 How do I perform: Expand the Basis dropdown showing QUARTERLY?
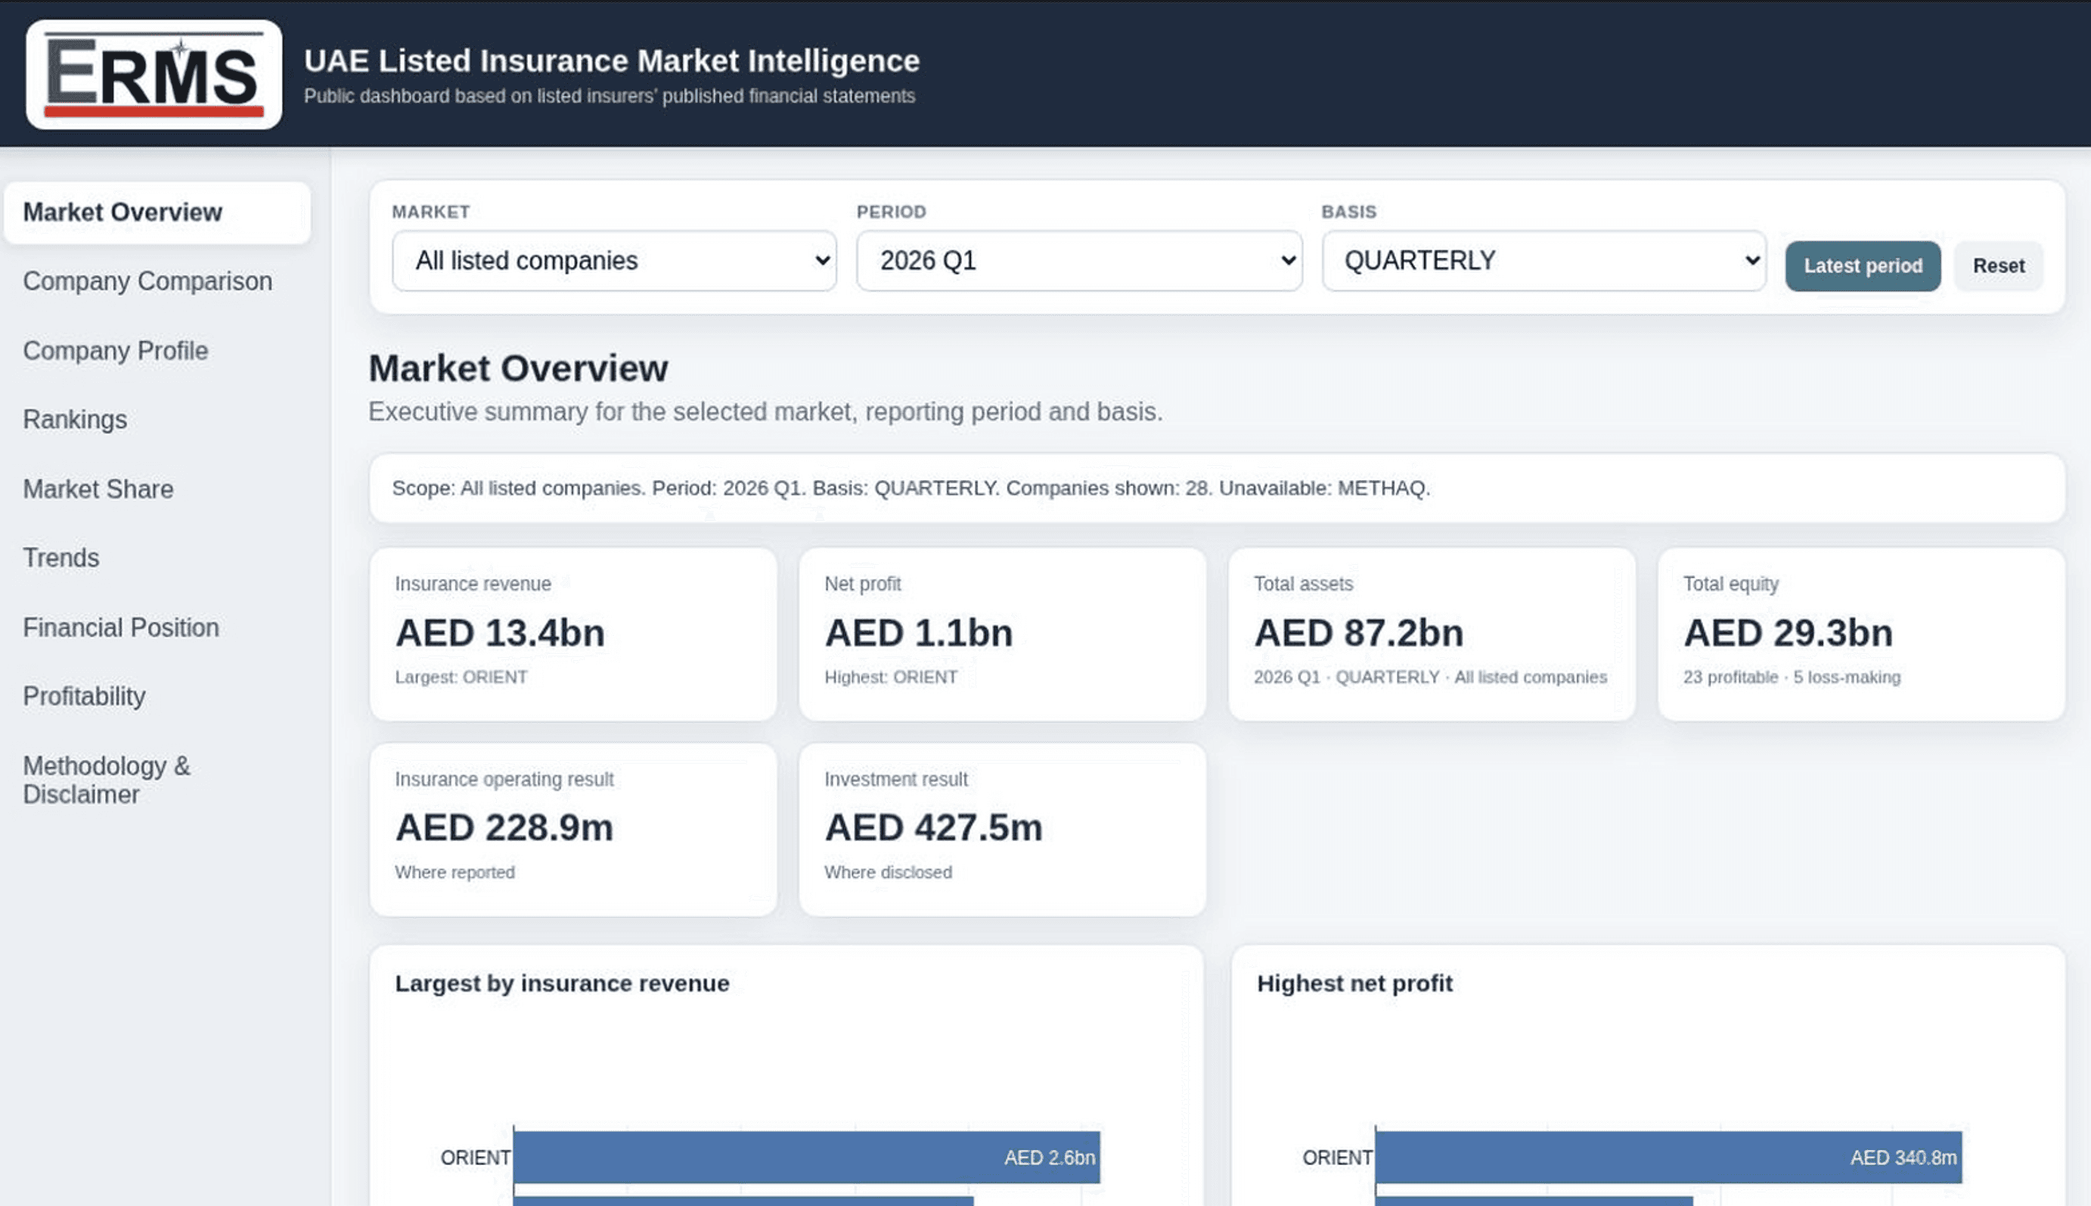click(1543, 261)
